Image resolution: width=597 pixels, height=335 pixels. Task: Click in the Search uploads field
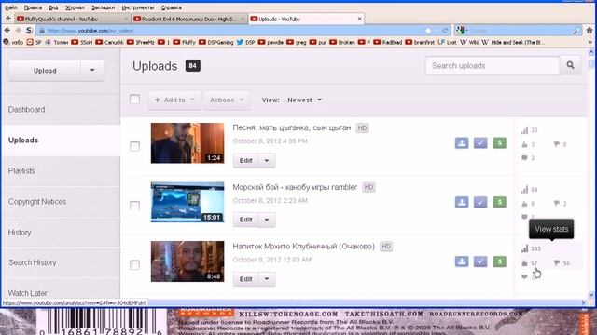click(x=493, y=65)
